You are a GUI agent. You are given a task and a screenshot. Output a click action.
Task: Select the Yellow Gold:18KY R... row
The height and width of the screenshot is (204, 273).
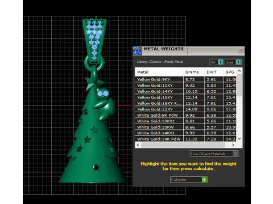(x=185, y=103)
